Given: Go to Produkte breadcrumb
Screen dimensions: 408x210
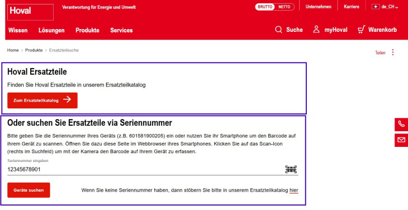Looking at the screenshot, I should click(34, 50).
